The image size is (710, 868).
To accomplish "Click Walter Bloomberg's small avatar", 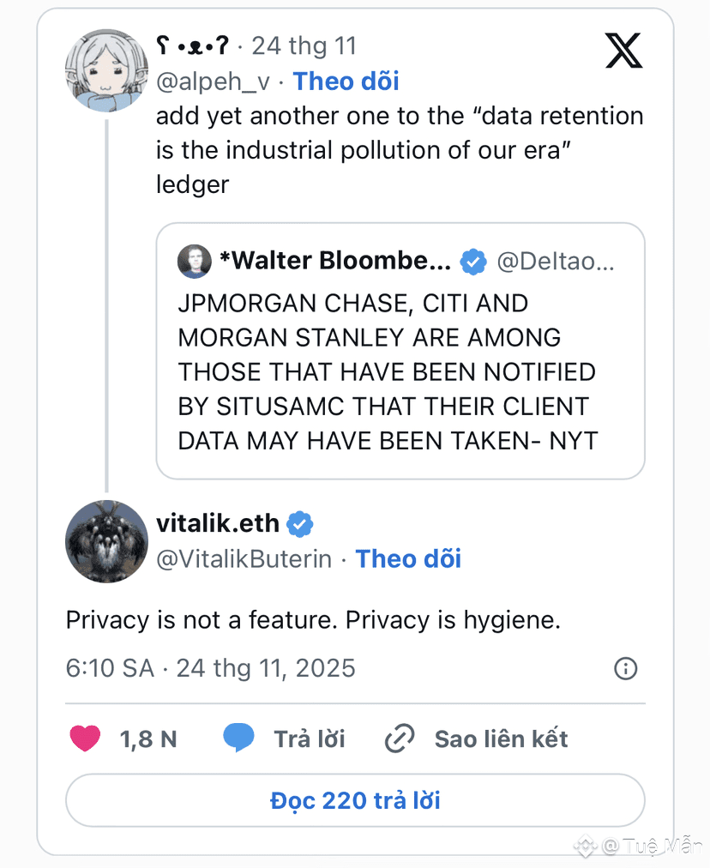I will 195,262.
